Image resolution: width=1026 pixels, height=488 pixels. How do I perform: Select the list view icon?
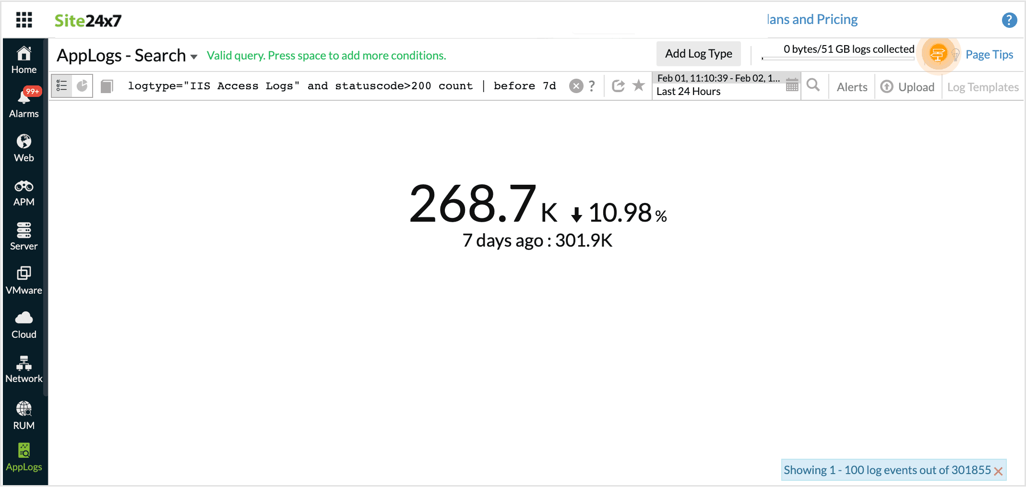tap(61, 85)
